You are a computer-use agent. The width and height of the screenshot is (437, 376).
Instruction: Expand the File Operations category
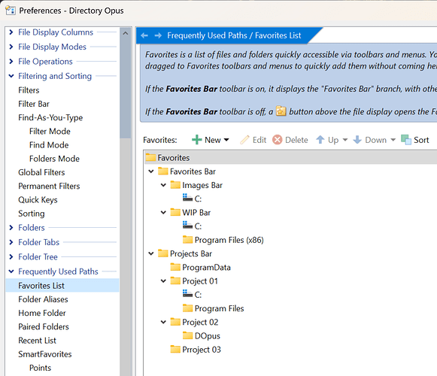point(11,61)
